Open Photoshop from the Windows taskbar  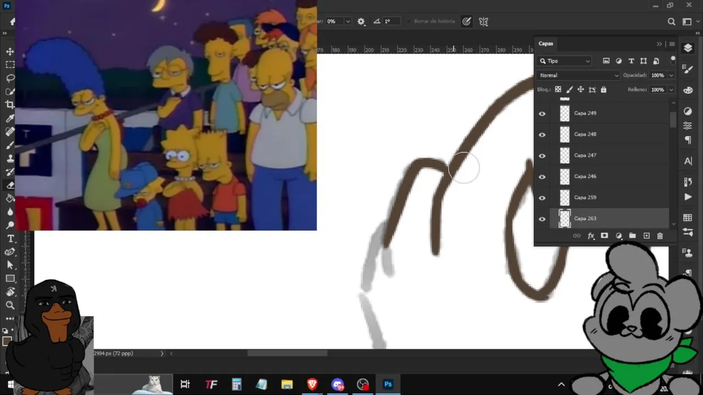[x=388, y=384]
